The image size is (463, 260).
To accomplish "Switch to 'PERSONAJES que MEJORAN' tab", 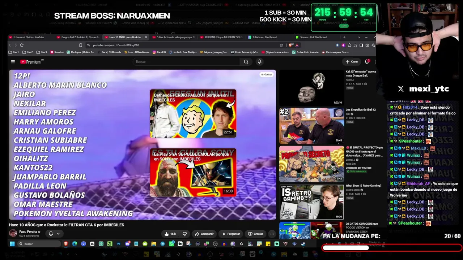I will point(221,37).
